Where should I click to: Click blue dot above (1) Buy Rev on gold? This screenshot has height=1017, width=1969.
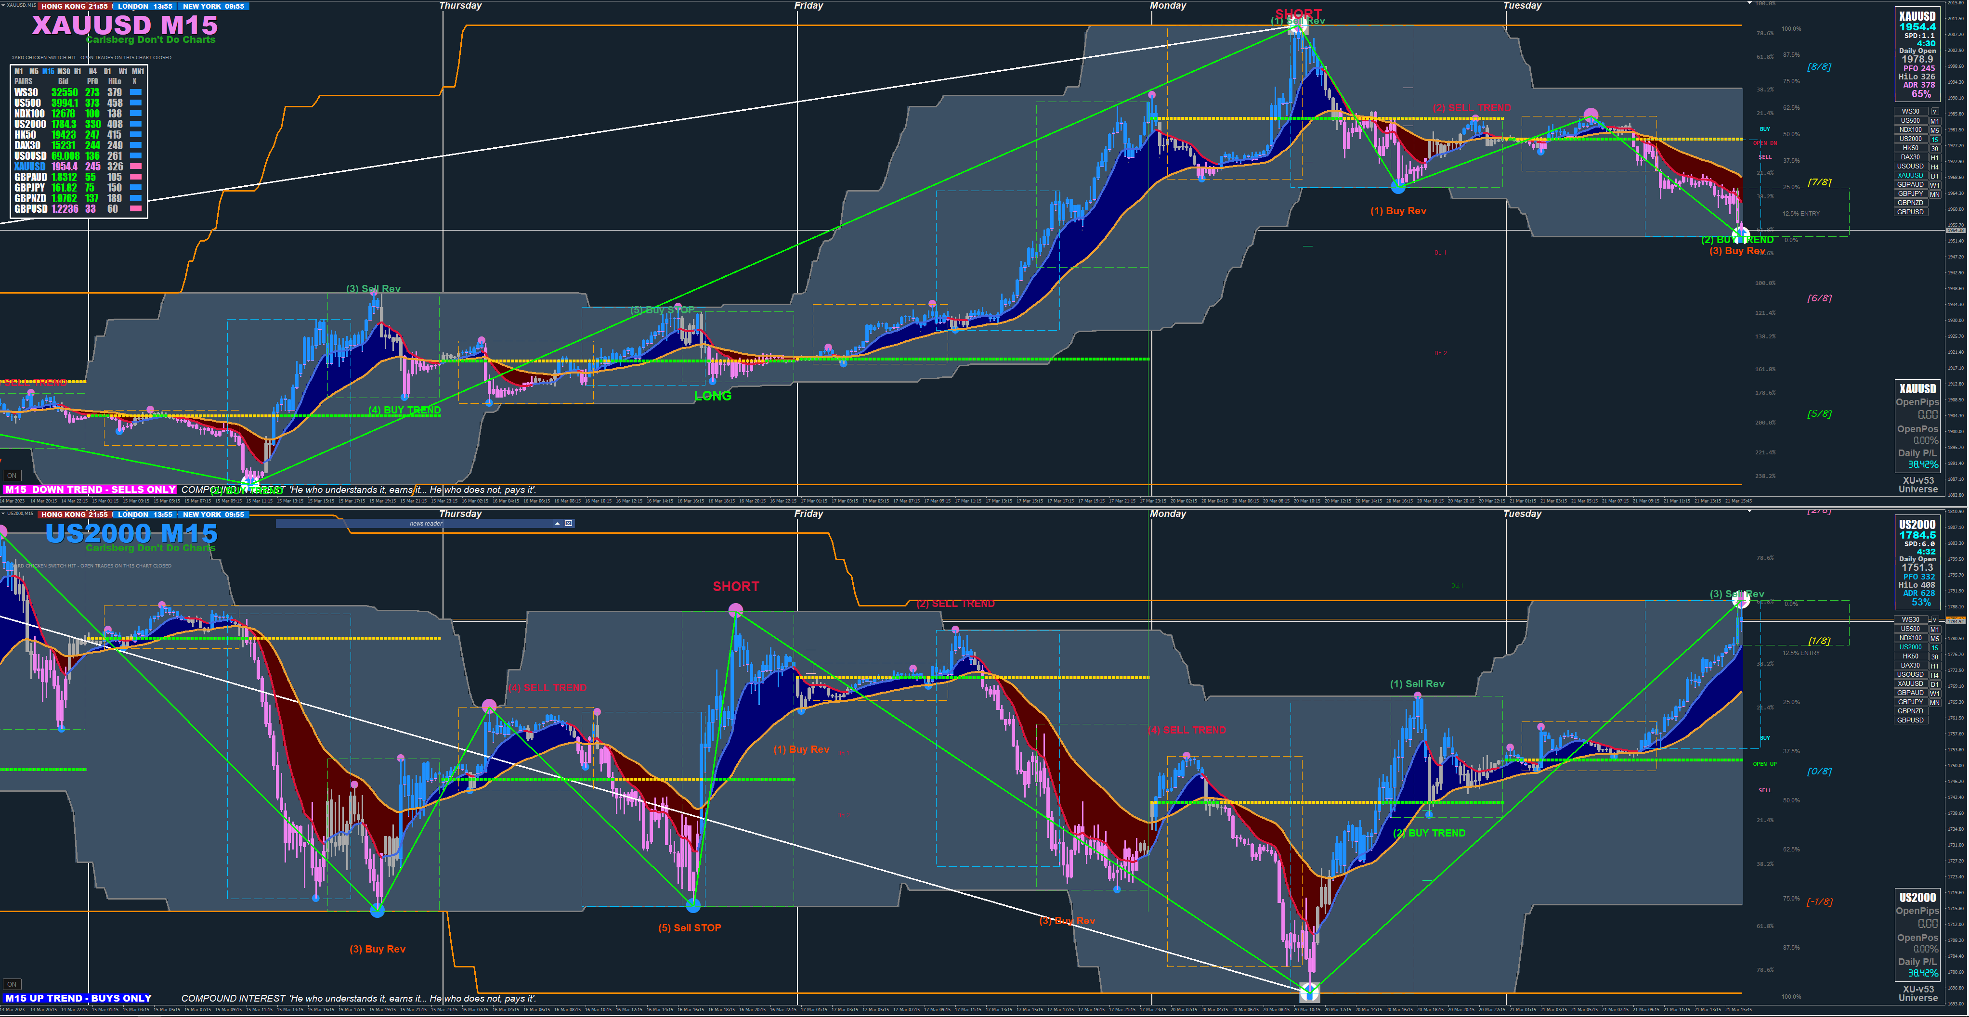[x=1398, y=186]
